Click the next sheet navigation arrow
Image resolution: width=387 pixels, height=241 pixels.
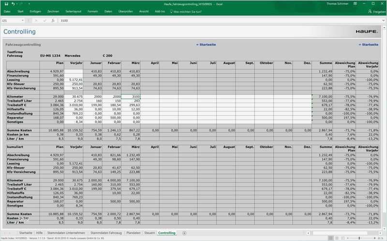(x=11, y=233)
